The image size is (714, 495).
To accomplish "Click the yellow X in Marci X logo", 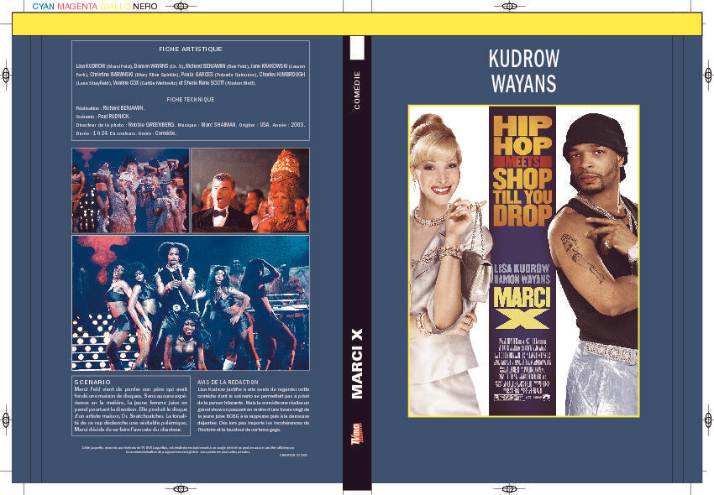I will [x=522, y=319].
